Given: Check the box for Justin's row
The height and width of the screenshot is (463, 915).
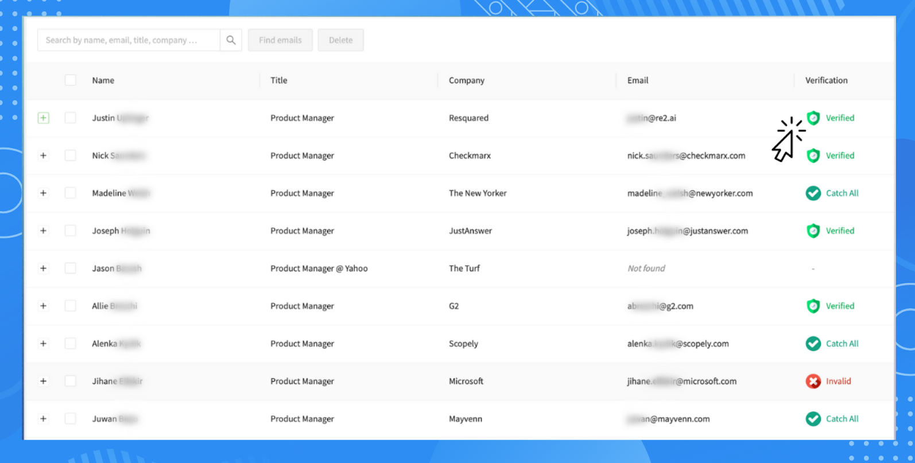Looking at the screenshot, I should [x=70, y=118].
